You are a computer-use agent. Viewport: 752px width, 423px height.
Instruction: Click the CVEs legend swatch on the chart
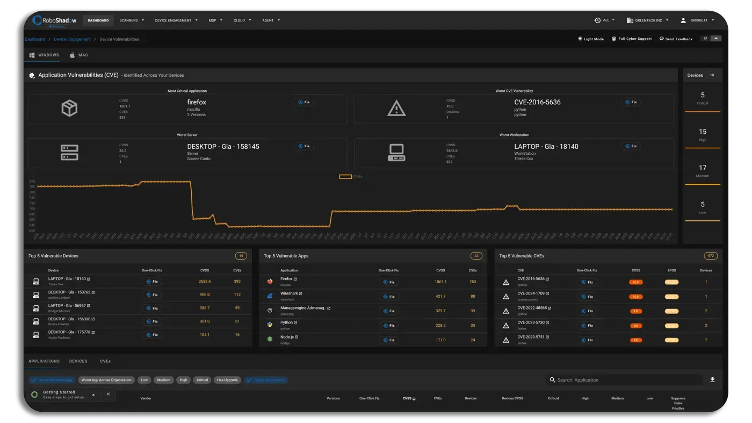(345, 177)
